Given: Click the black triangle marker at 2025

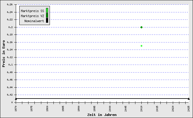Looking at the screenshot, I should (189, 99).
